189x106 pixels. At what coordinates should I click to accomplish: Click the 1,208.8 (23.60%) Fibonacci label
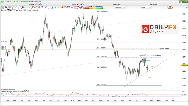click(101, 67)
